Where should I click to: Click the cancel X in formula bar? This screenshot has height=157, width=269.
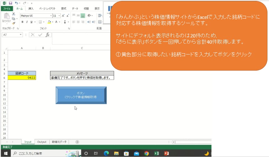(33, 35)
